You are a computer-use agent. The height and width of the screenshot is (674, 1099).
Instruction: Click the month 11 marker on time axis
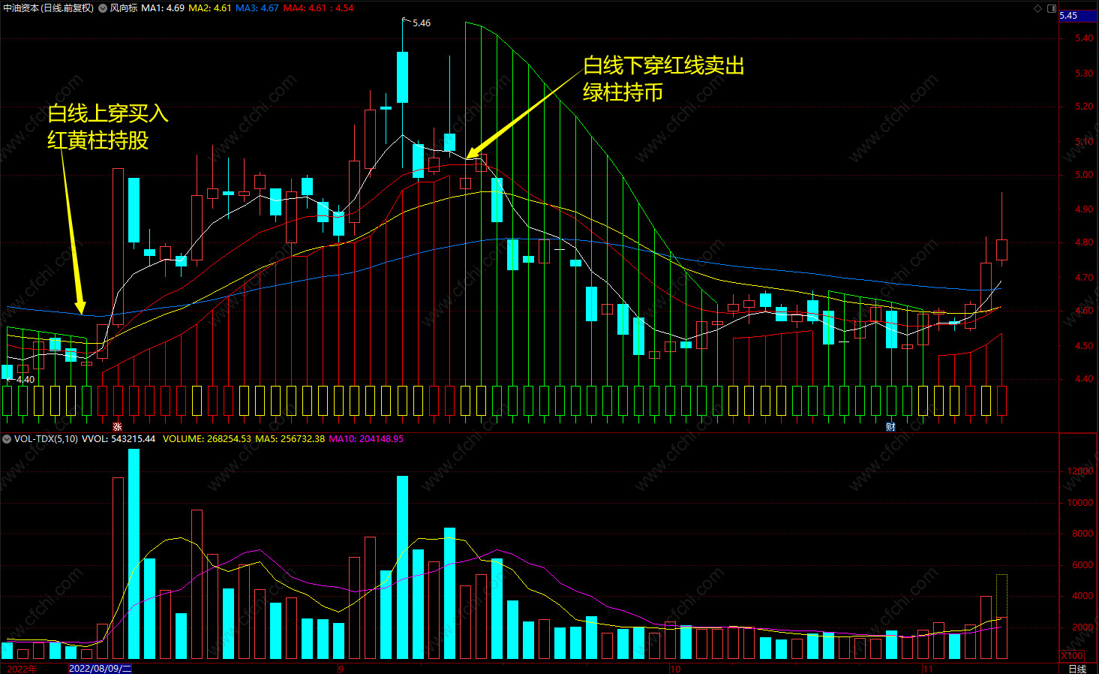[927, 669]
